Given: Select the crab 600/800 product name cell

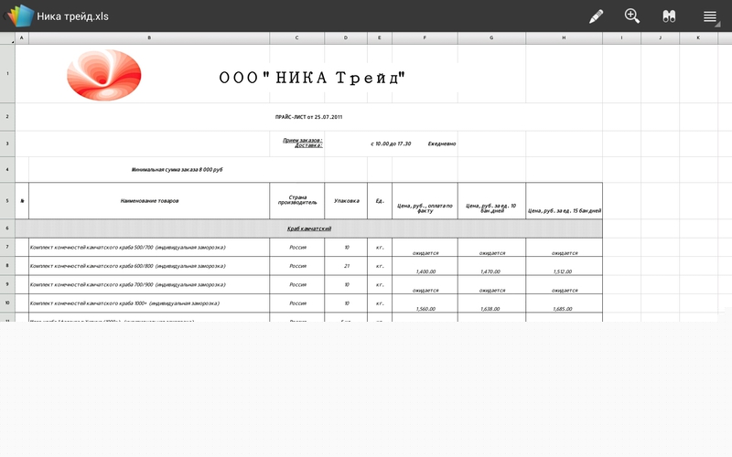Looking at the screenshot, I should (149, 266).
